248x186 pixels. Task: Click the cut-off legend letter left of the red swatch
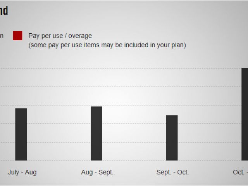[2, 36]
